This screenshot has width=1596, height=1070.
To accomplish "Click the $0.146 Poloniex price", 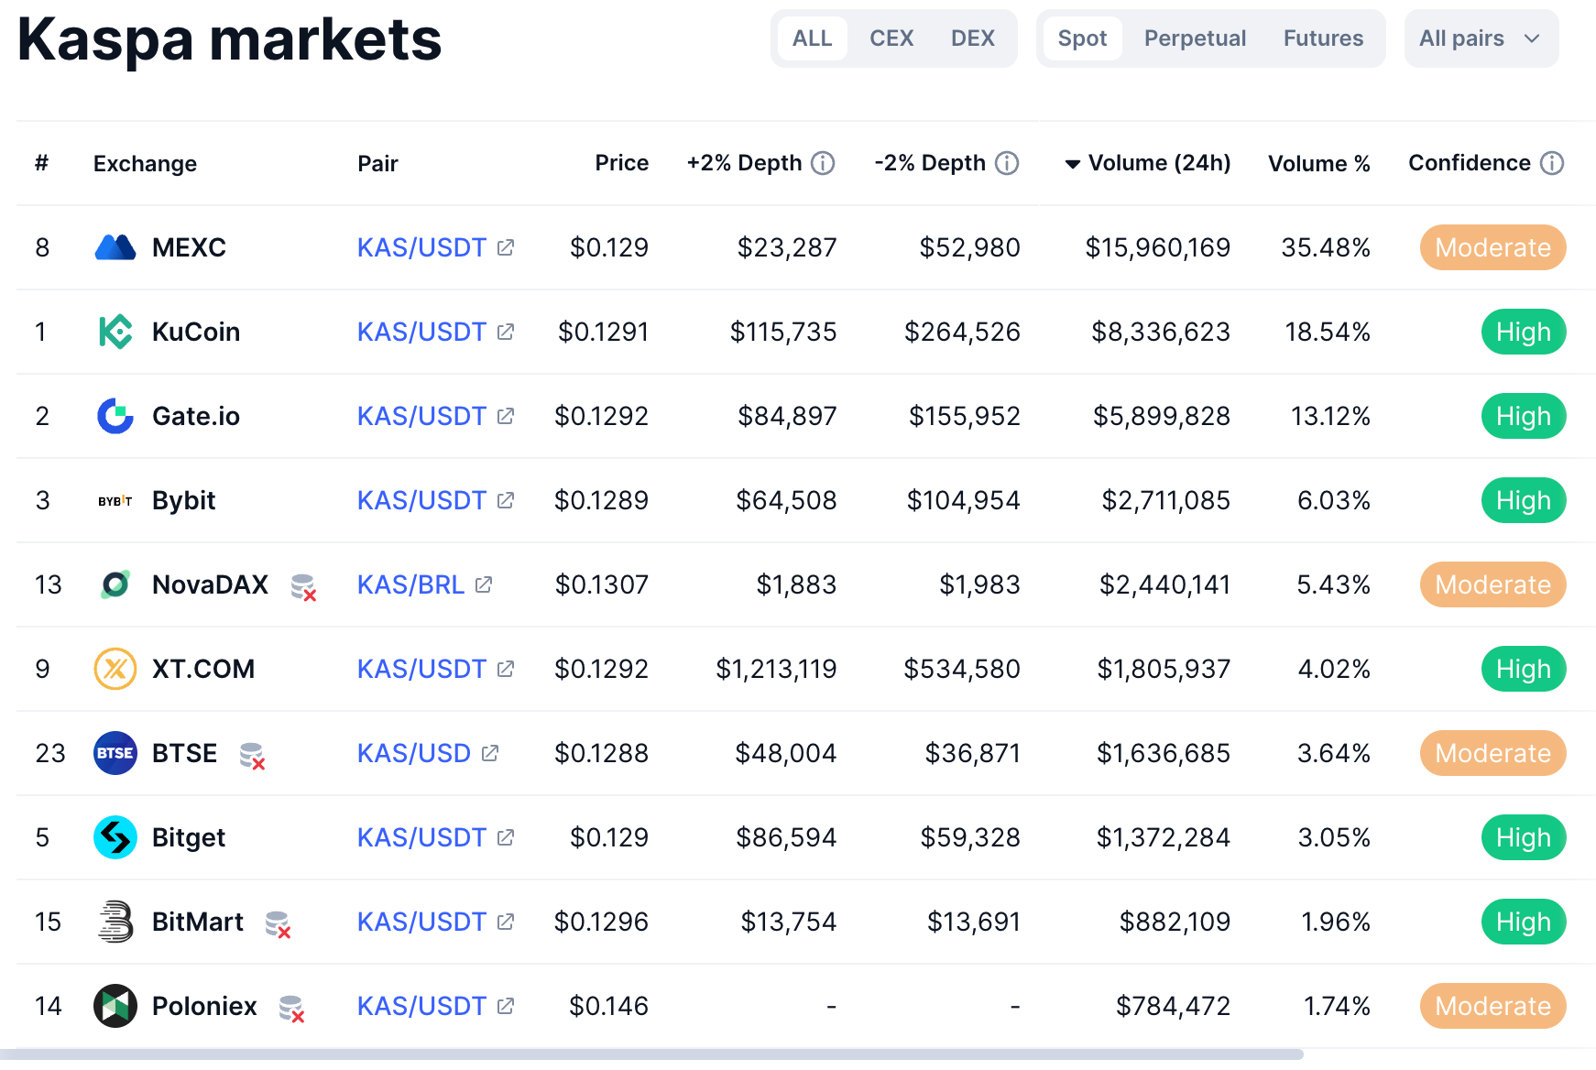I will [x=608, y=1006].
